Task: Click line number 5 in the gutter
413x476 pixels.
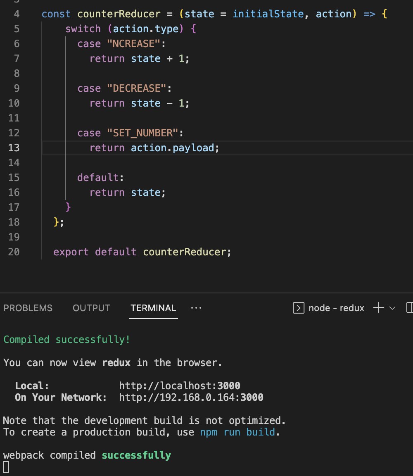Action: tap(17, 29)
